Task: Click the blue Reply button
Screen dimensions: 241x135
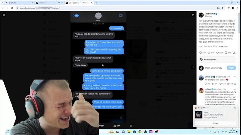Action: coord(231,68)
